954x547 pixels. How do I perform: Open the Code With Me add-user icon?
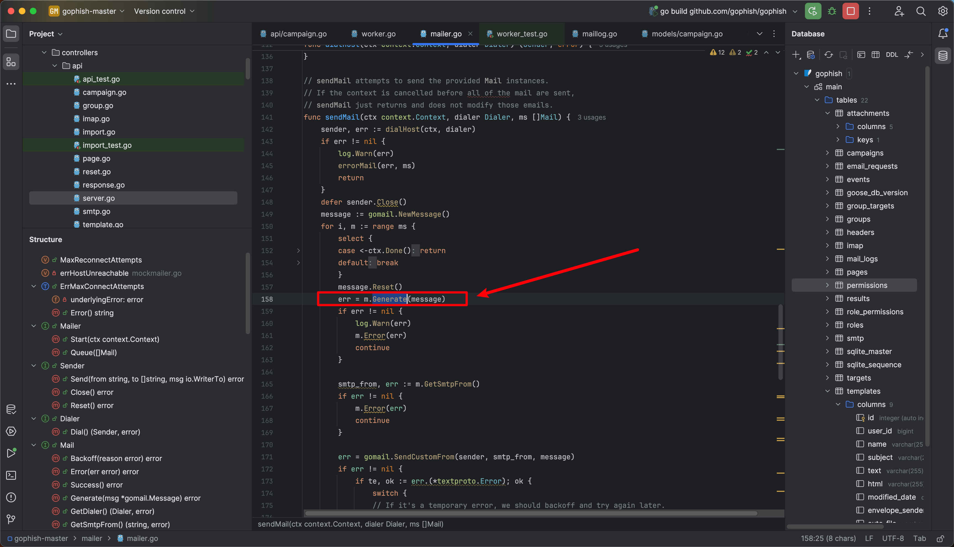[899, 11]
